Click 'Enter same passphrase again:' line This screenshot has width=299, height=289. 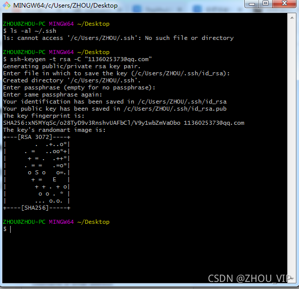point(52,94)
